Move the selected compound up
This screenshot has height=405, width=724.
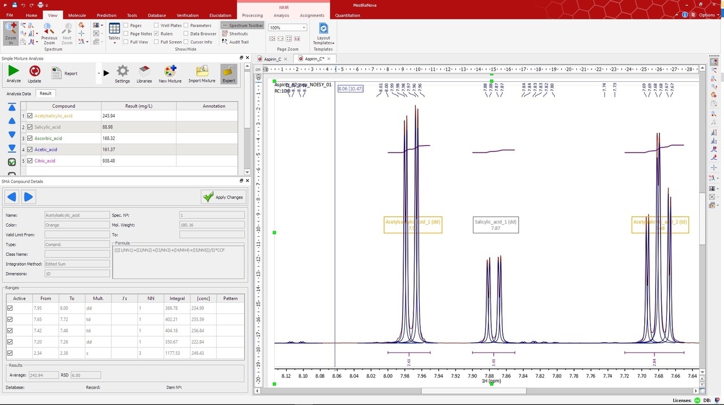click(x=12, y=121)
